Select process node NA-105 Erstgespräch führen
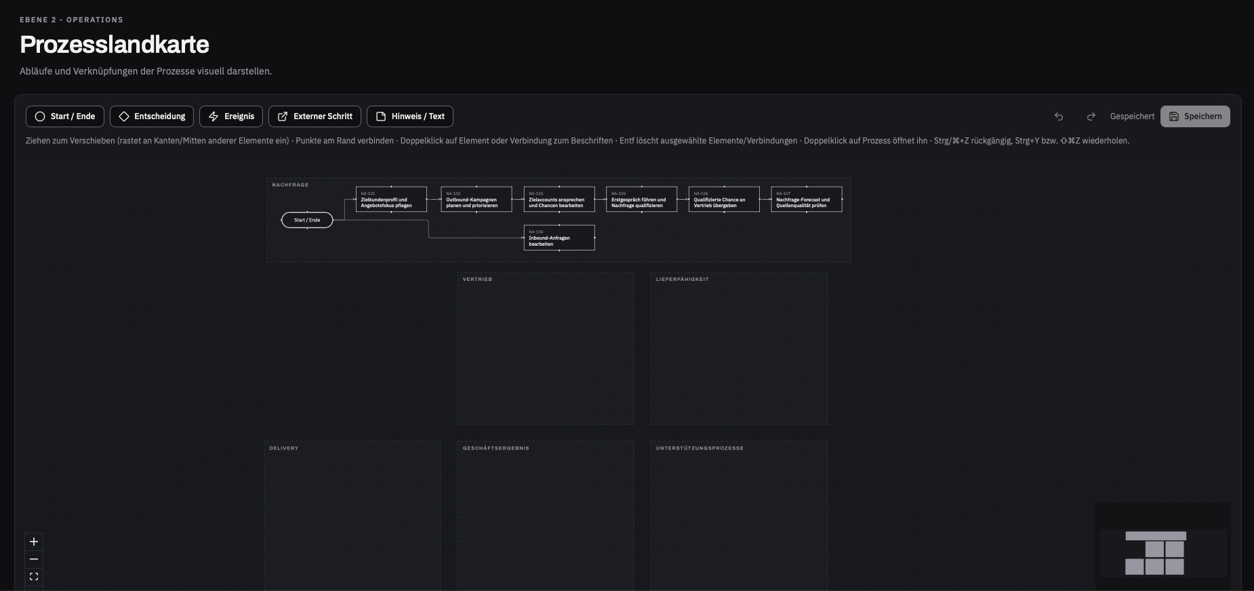Image resolution: width=1254 pixels, height=591 pixels. tap(642, 199)
